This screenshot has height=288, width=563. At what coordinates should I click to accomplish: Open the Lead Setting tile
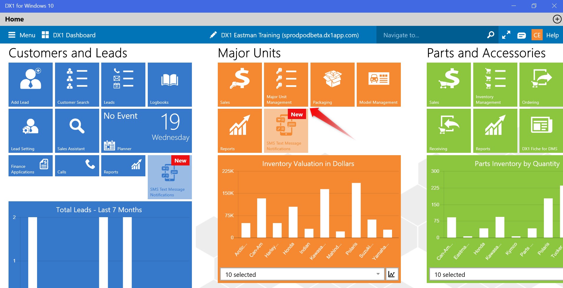(31, 131)
